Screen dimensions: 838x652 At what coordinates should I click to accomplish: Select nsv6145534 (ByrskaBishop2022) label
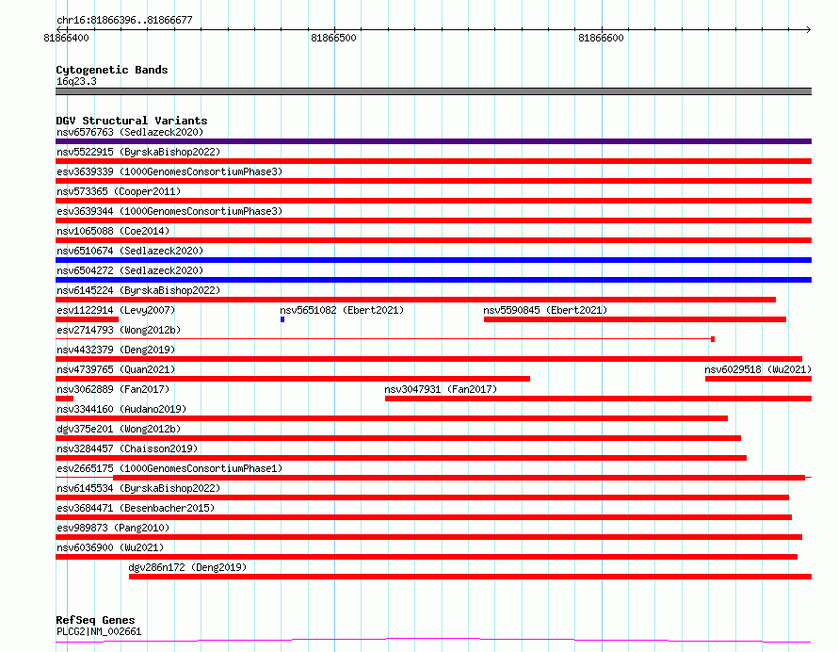click(x=138, y=488)
